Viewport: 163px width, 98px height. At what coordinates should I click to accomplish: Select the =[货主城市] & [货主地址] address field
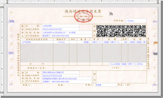(x=67, y=32)
